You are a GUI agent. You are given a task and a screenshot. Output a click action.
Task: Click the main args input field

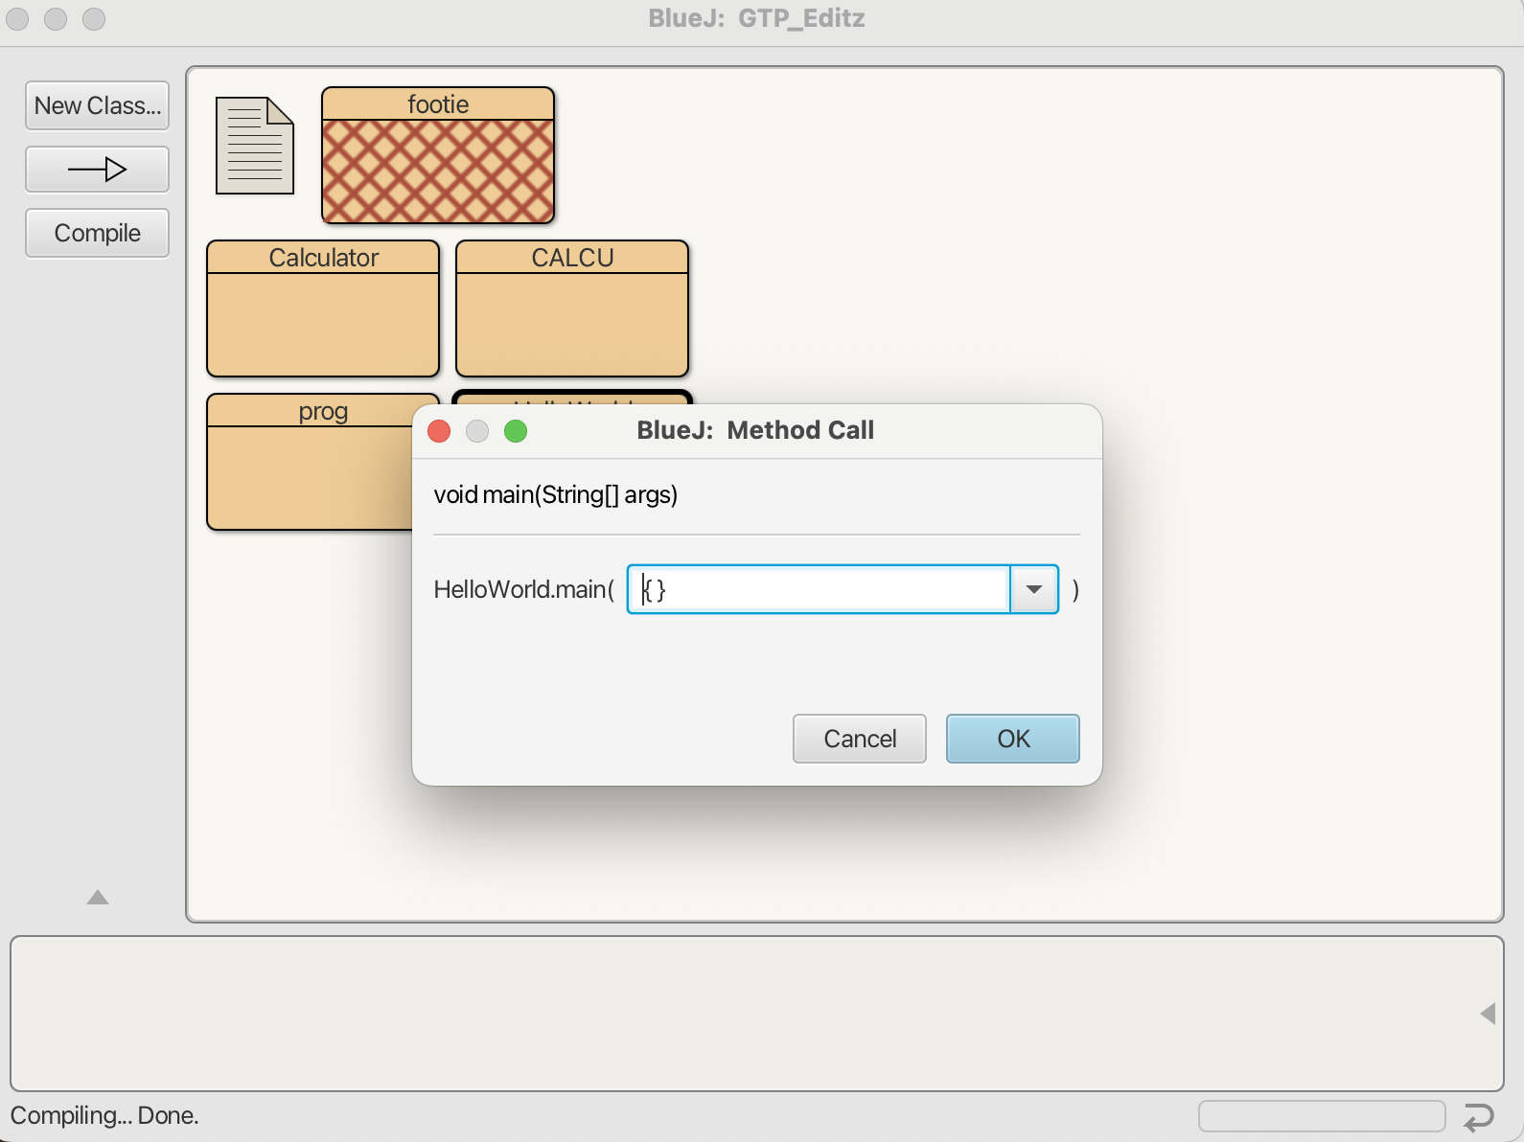(819, 589)
